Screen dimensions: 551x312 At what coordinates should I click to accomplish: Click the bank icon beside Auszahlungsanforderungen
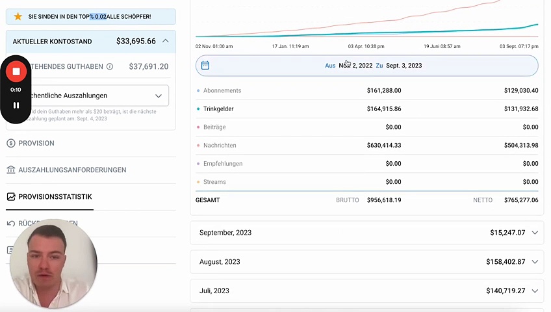(11, 170)
